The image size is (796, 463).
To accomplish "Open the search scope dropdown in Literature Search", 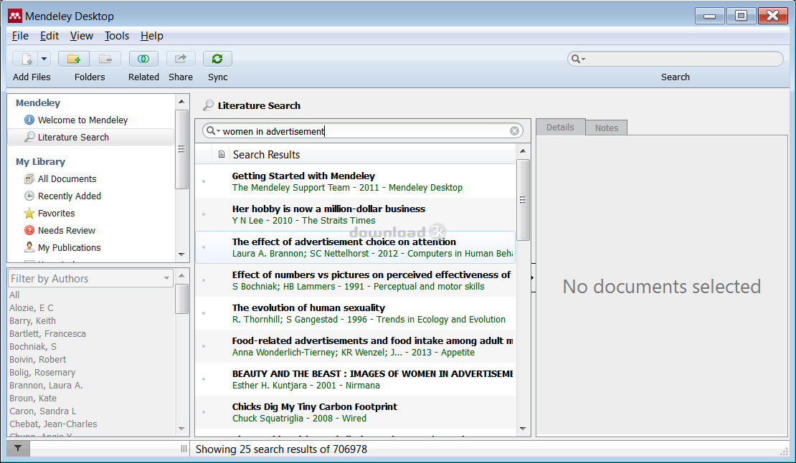I will (x=216, y=130).
